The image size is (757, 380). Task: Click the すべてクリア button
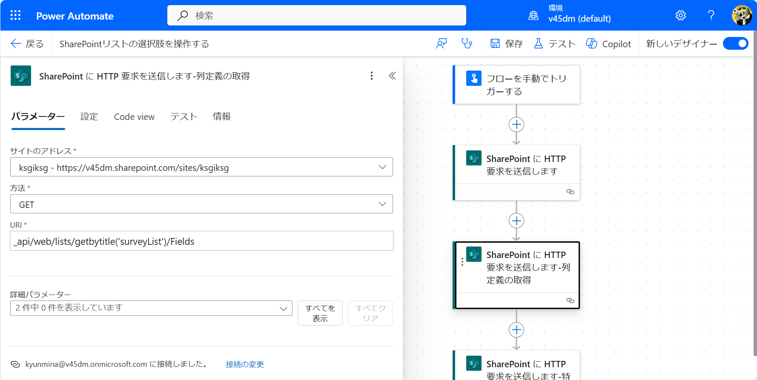coord(370,313)
